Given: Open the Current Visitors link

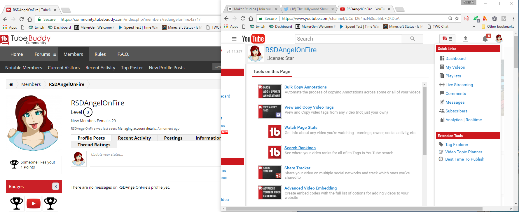Looking at the screenshot, I should click(64, 67).
